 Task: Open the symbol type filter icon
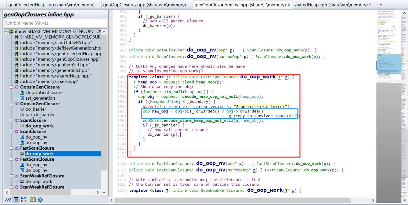click(x=24, y=200)
